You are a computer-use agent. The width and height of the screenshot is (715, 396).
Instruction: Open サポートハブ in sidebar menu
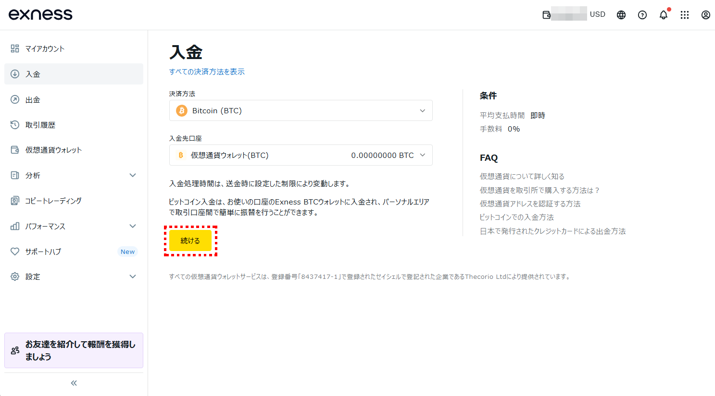74,252
